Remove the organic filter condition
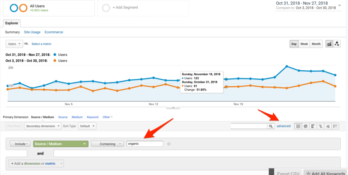The width and height of the screenshot is (348, 175). pos(169,144)
